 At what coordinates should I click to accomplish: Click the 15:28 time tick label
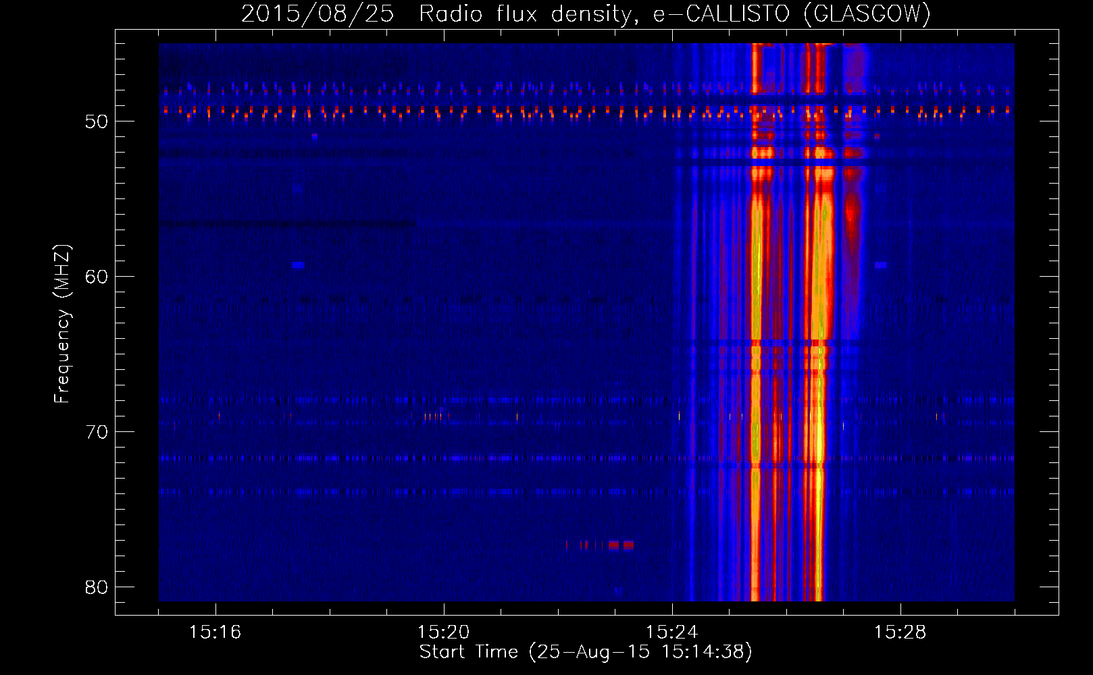(900, 632)
